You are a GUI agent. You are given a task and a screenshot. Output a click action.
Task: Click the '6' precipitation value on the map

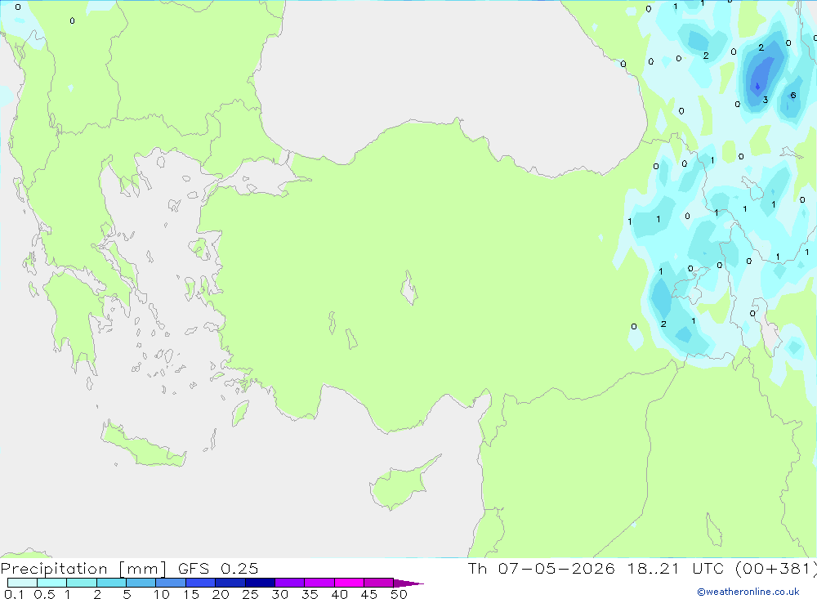click(793, 95)
